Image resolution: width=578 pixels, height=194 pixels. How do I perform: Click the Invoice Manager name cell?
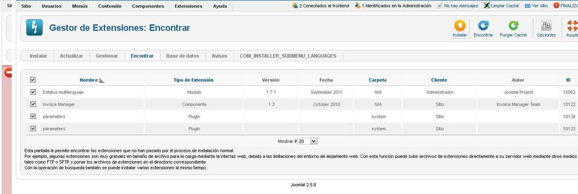point(59,104)
